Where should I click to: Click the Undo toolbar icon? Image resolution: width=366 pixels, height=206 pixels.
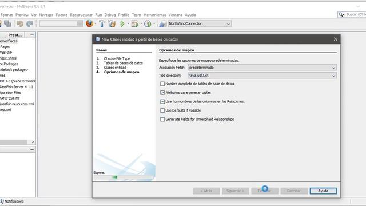click(x=20, y=23)
